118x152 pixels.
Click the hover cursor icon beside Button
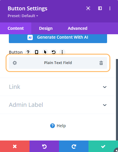pos(45,52)
